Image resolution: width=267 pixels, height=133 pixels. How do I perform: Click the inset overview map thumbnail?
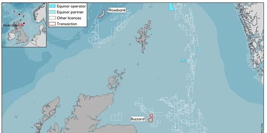(x=24, y=25)
